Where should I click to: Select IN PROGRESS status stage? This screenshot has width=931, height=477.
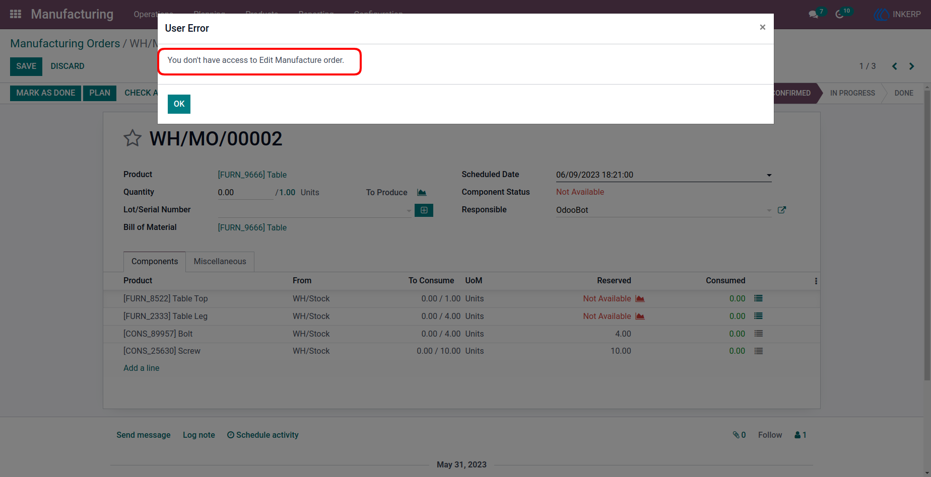[x=852, y=93]
